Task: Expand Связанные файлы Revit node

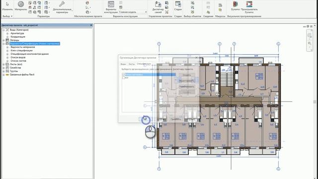Action: pyautogui.click(x=3, y=75)
